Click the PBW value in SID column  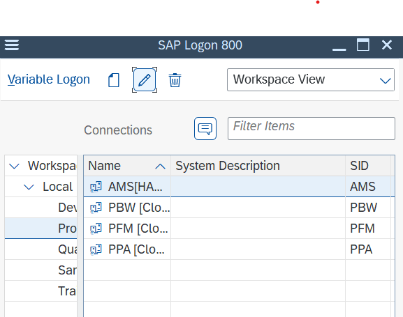(363, 208)
